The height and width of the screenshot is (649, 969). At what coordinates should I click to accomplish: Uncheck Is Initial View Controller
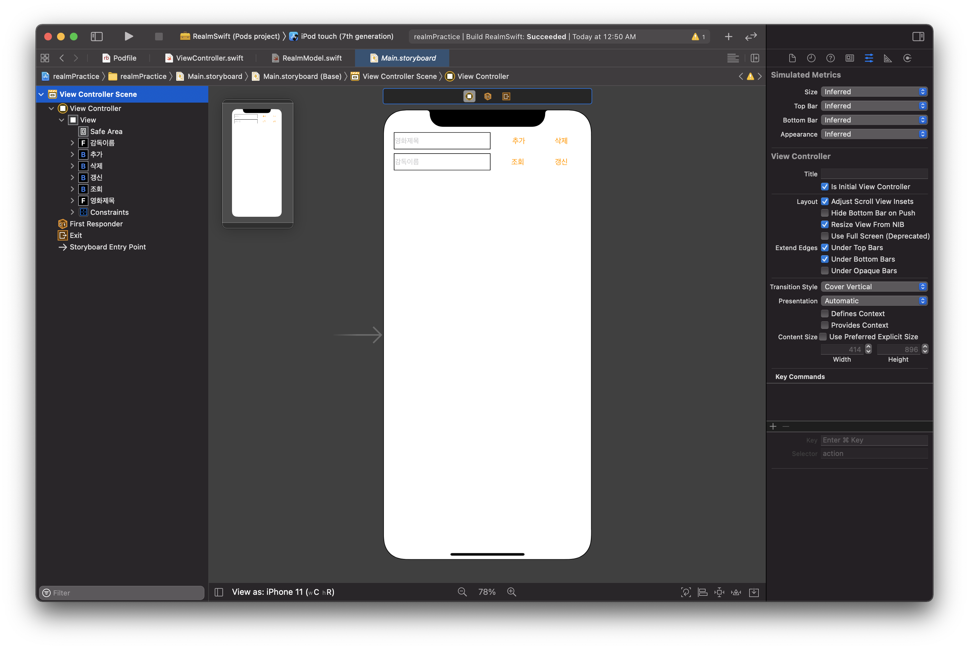[825, 187]
